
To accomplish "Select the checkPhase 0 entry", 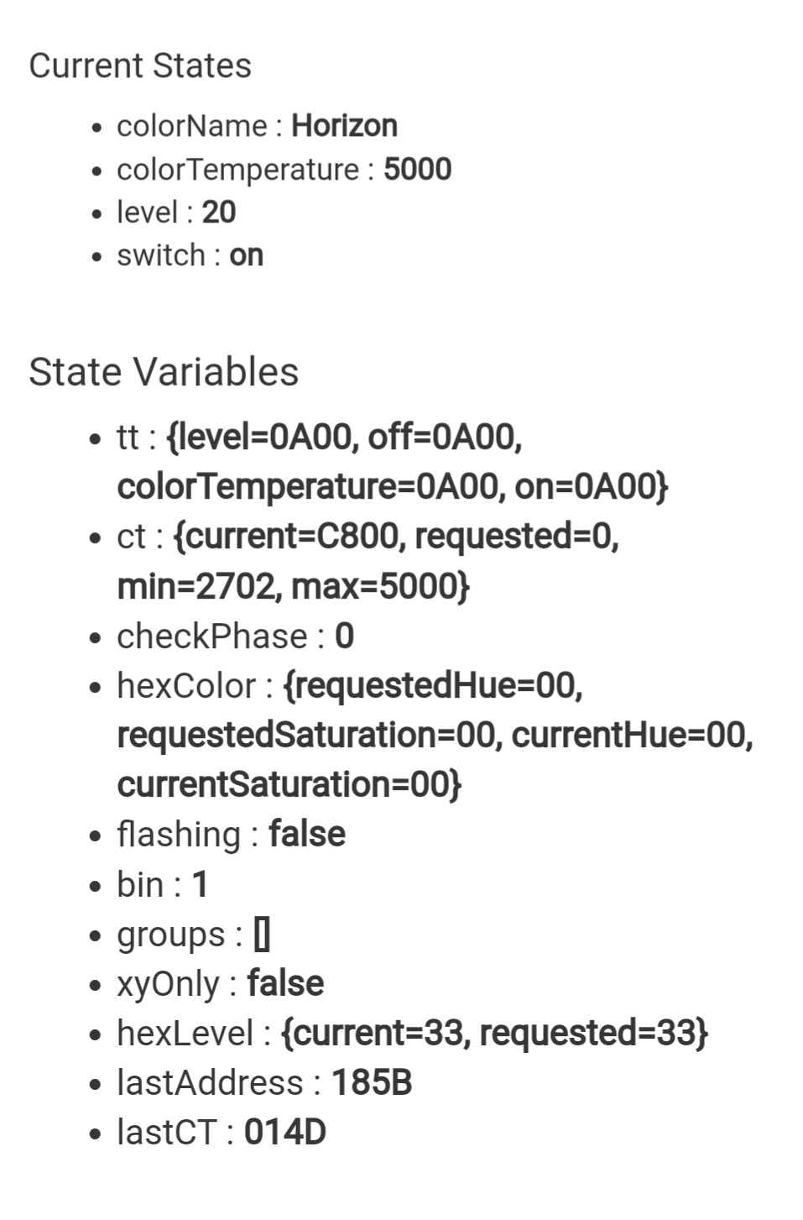I will (x=236, y=636).
